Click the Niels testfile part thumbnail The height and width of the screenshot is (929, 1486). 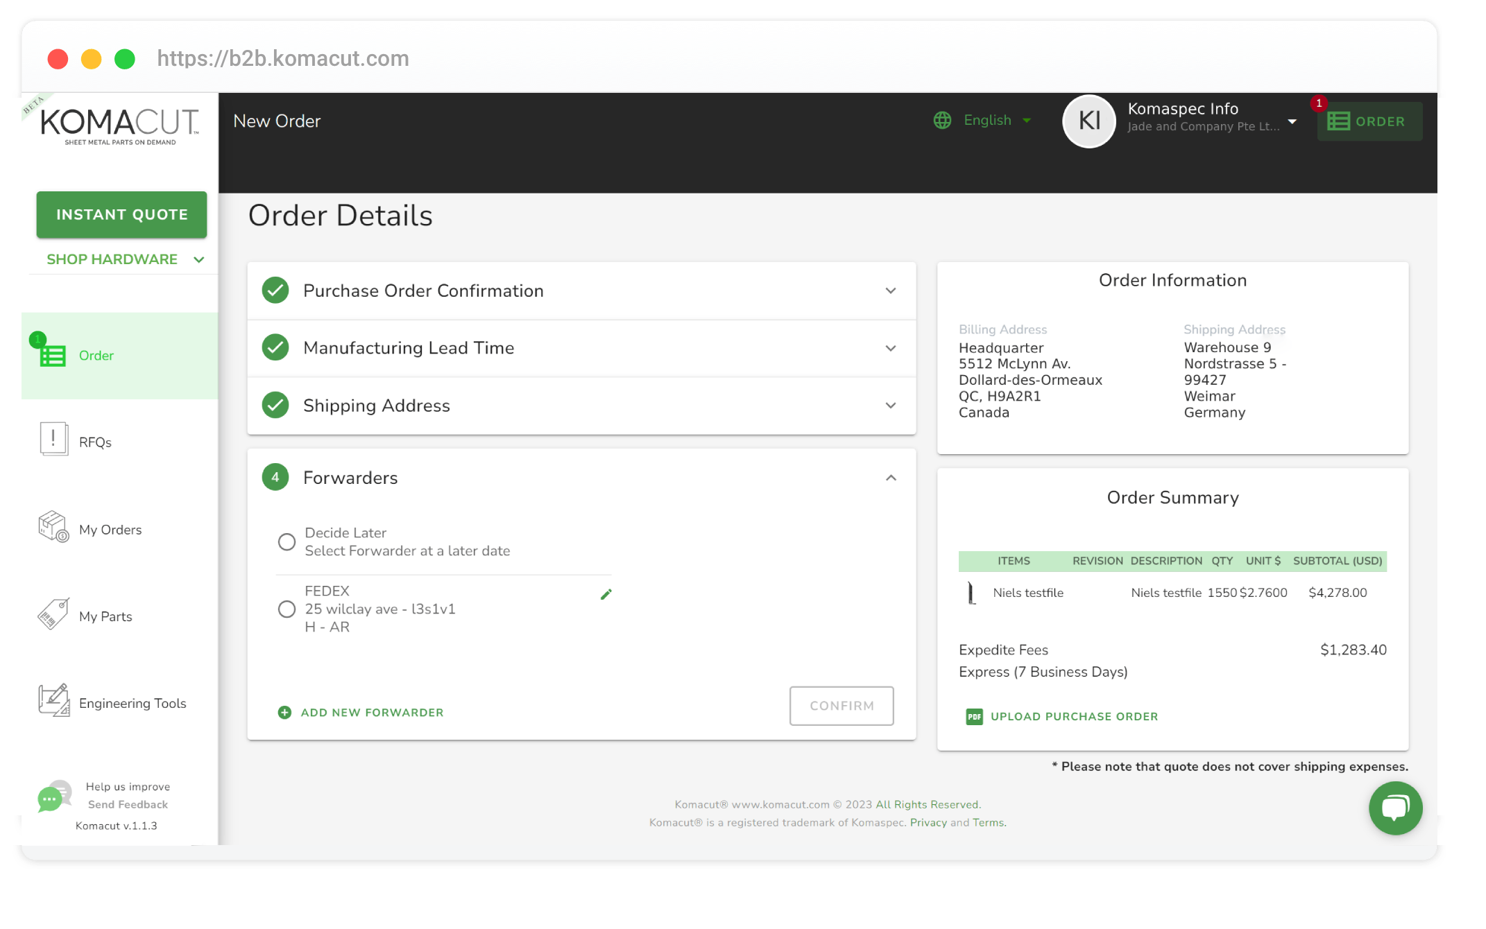971,593
